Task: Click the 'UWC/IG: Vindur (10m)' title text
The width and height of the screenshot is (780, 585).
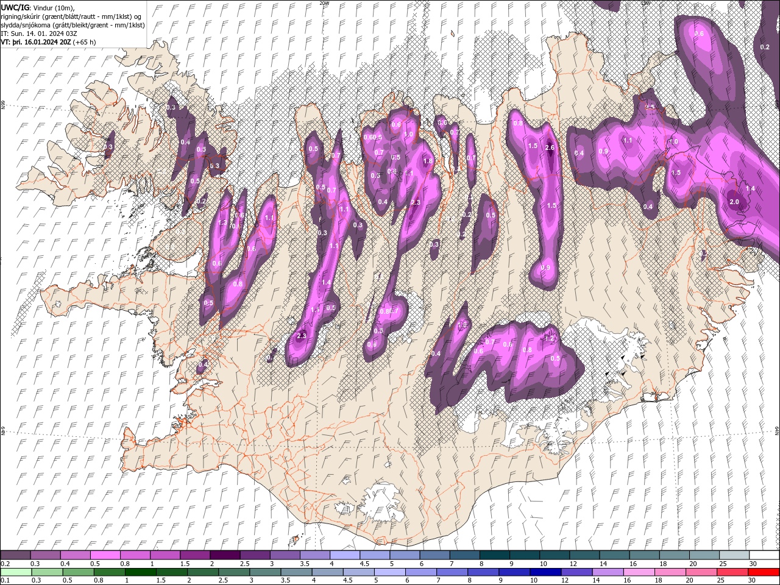Action: tap(37, 7)
